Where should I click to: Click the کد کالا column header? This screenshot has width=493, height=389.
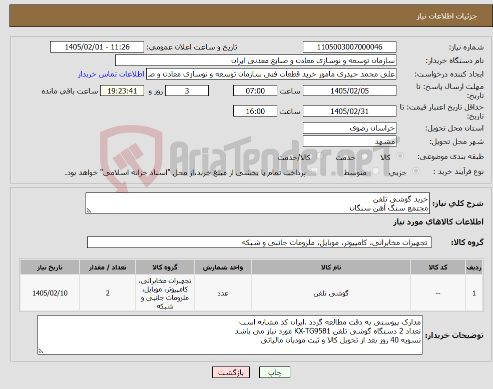(437, 267)
